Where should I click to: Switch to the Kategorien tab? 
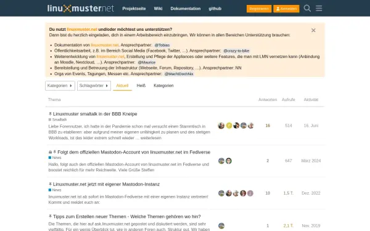coord(163,86)
